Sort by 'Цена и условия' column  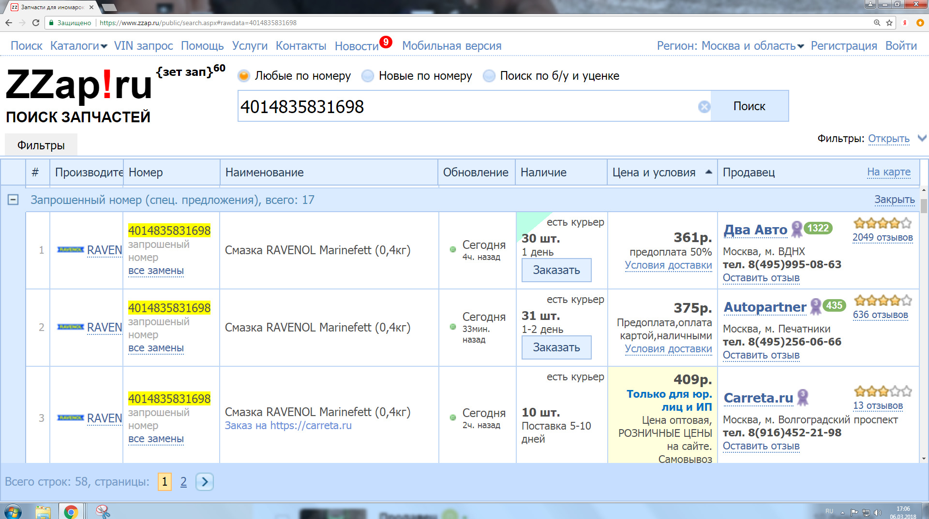[662, 173]
